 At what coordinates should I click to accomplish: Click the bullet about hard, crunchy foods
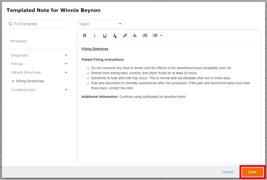(x=145, y=73)
